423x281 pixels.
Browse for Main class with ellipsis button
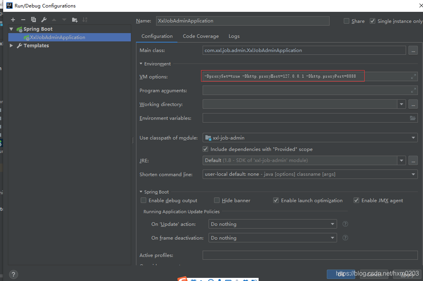413,50
